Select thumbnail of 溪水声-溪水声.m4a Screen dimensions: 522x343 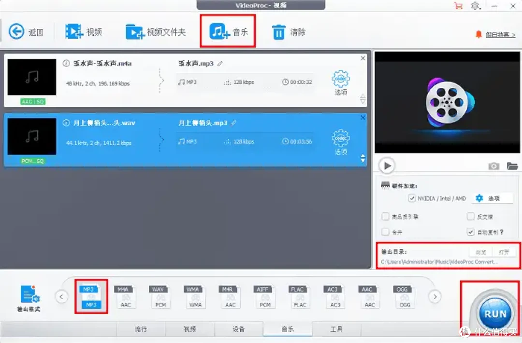32,77
